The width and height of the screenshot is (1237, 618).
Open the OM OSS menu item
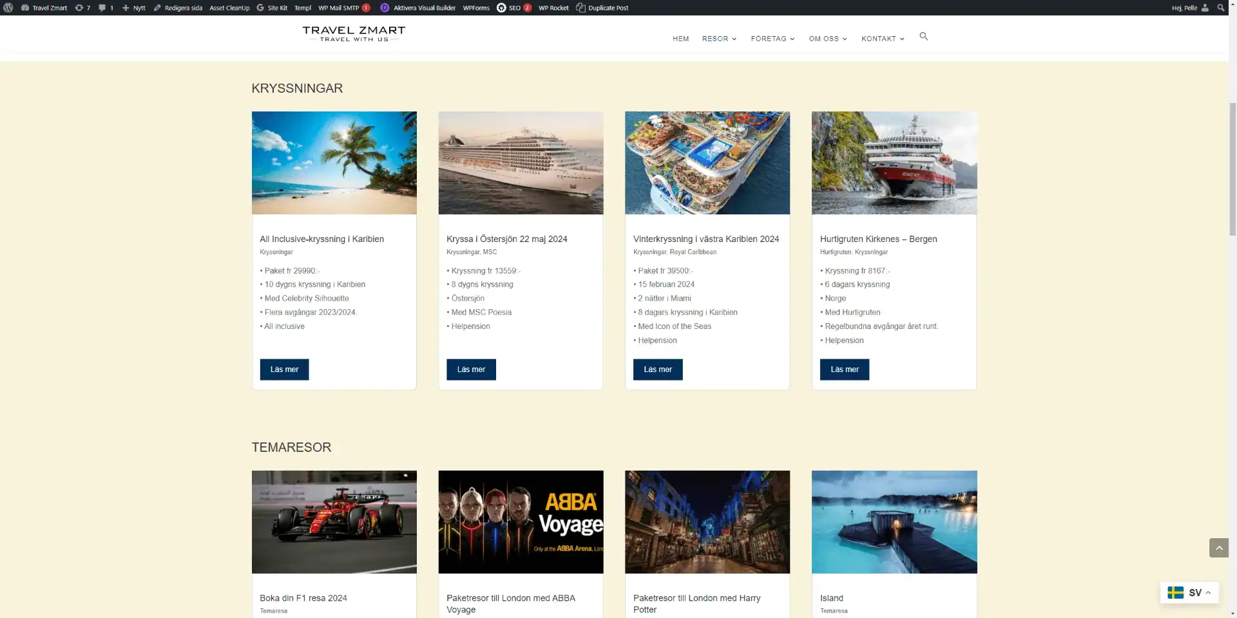828,39
